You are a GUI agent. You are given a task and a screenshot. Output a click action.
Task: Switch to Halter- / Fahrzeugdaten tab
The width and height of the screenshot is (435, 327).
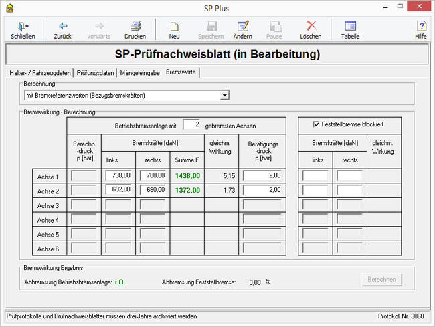coord(40,73)
